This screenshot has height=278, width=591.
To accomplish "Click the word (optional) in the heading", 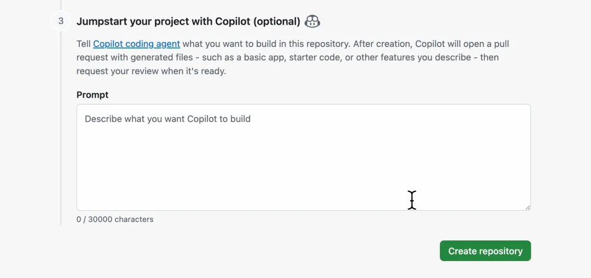I will pos(276,21).
